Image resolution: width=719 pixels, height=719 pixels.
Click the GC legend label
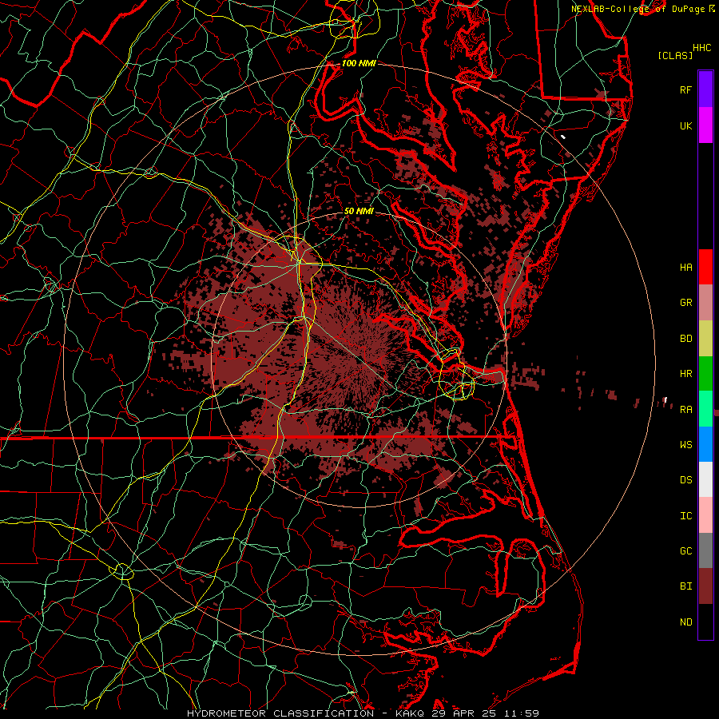click(x=685, y=551)
